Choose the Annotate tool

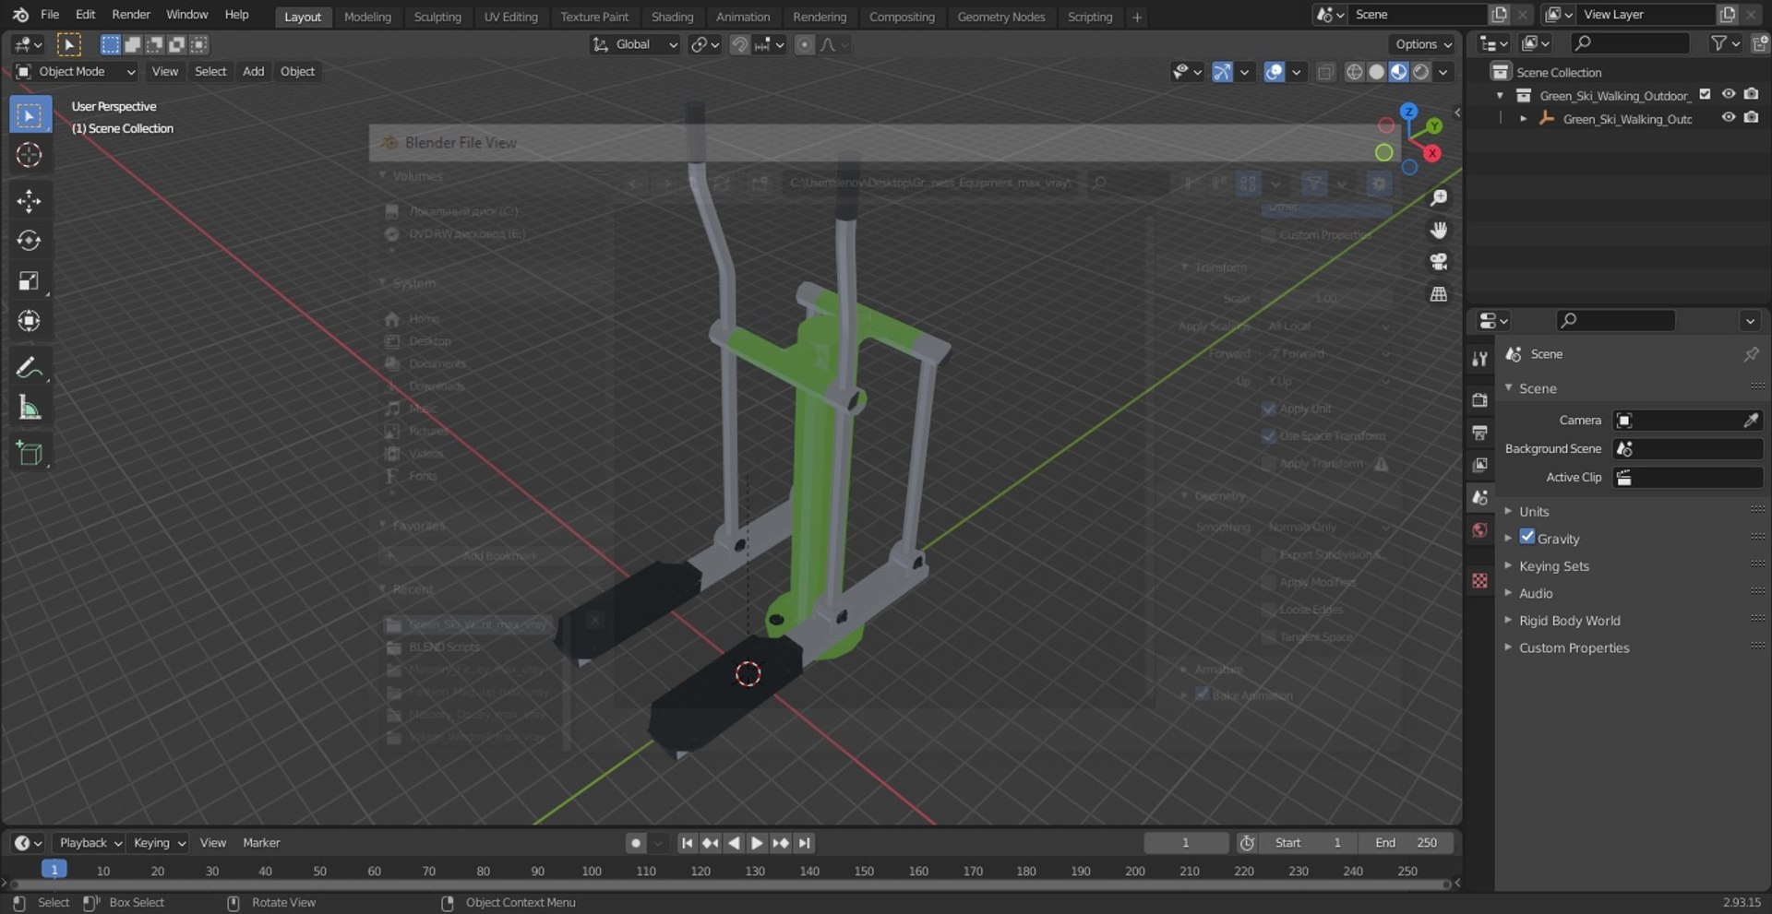(30, 368)
